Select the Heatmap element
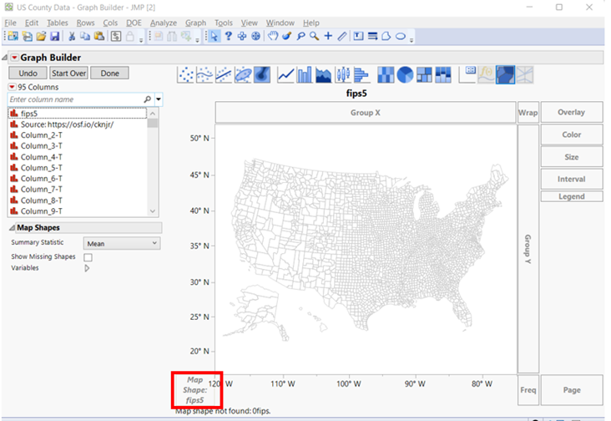The height and width of the screenshot is (421, 611). click(x=386, y=74)
